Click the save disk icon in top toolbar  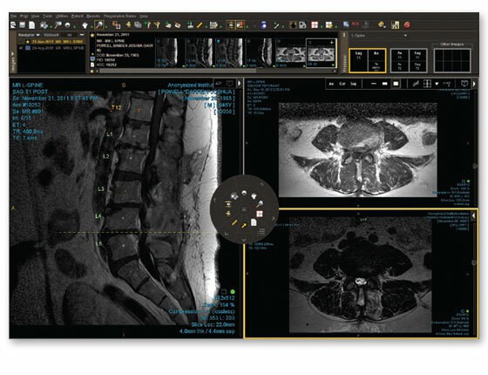tap(23, 25)
